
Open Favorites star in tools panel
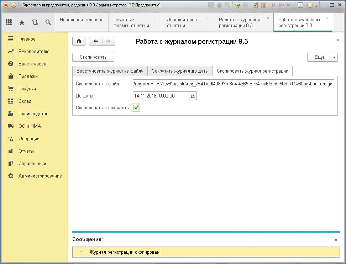click(x=22, y=22)
